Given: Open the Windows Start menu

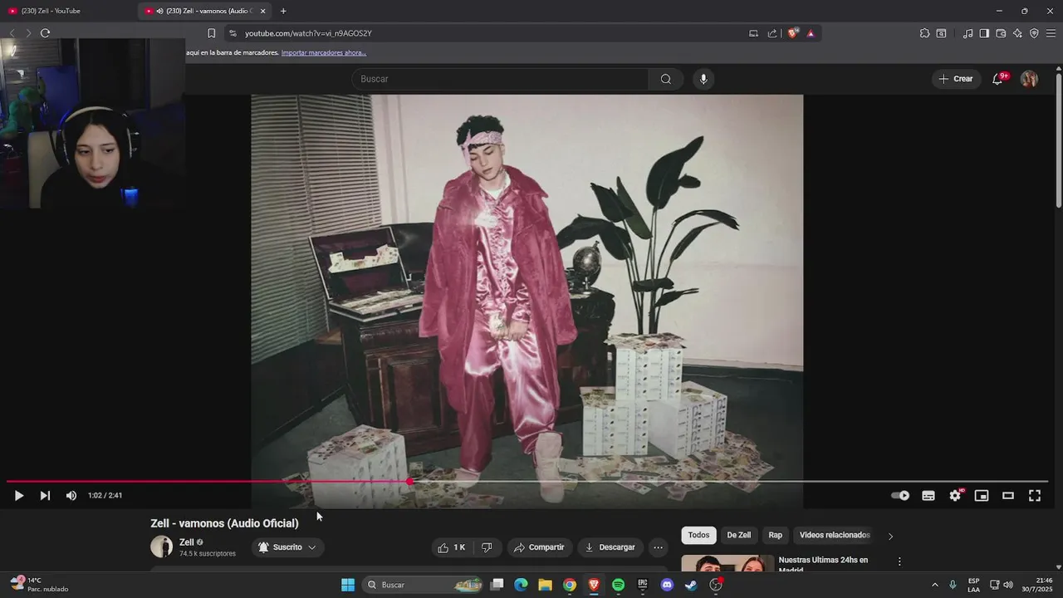Looking at the screenshot, I should [348, 585].
